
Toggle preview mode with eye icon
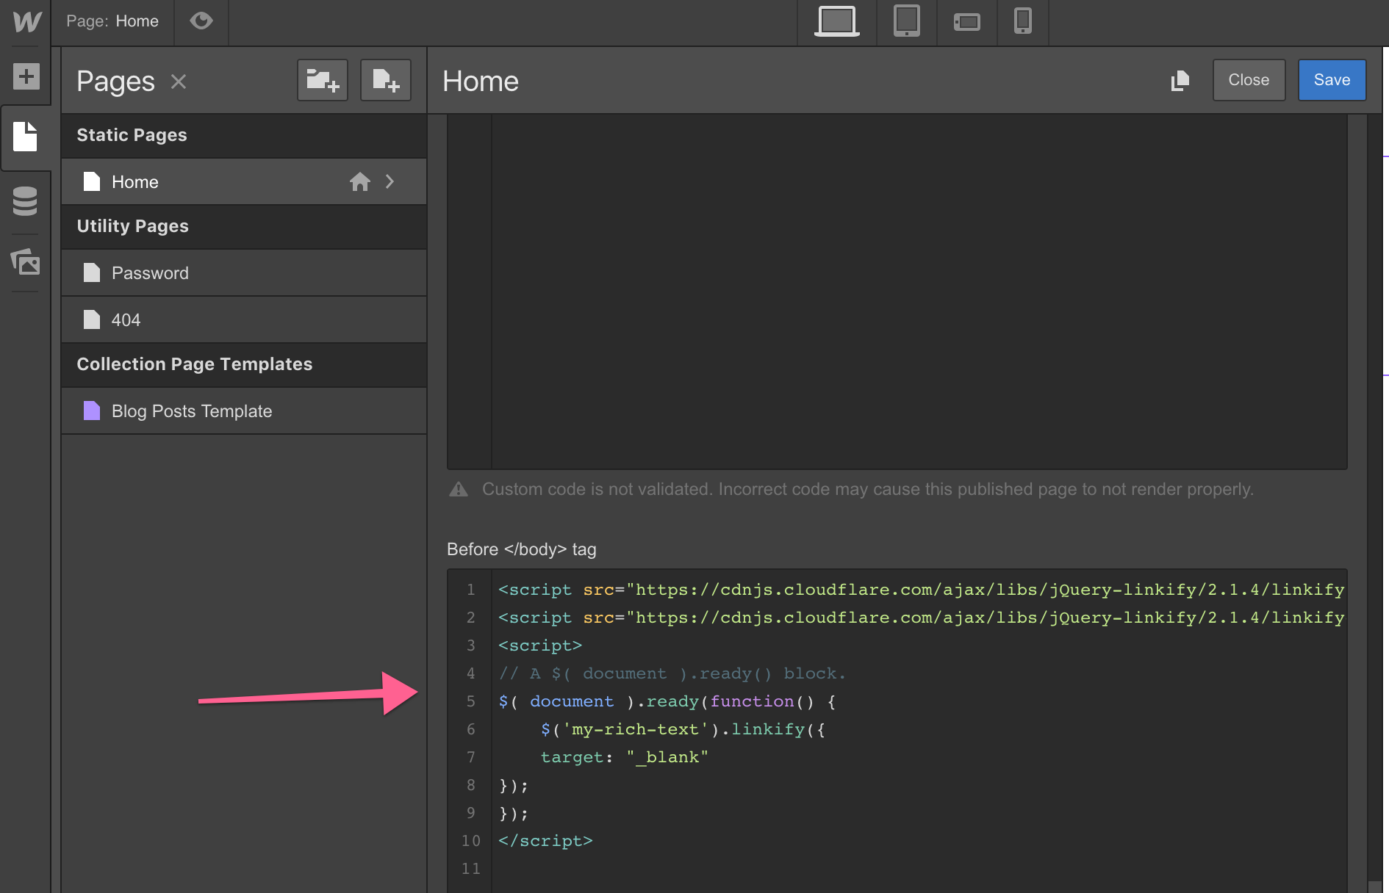point(201,21)
